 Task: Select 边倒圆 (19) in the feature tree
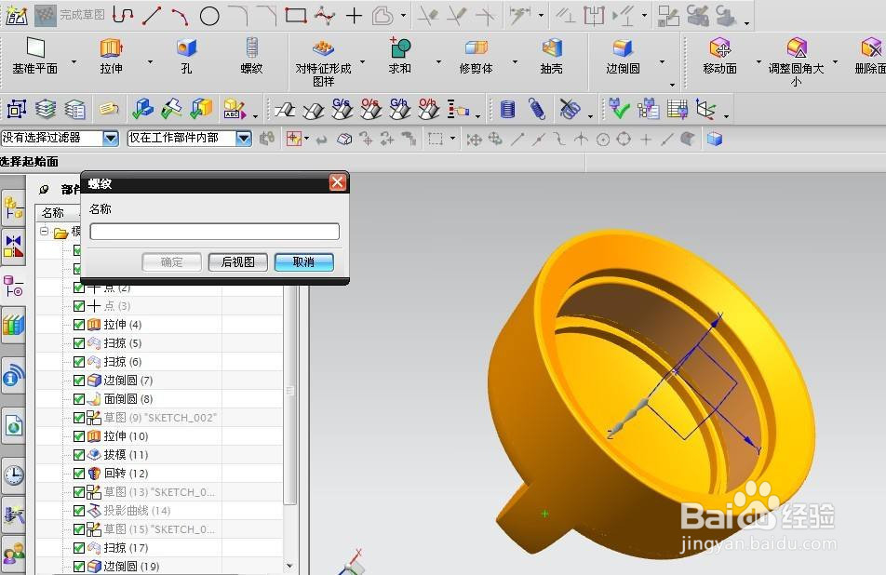pos(131,567)
